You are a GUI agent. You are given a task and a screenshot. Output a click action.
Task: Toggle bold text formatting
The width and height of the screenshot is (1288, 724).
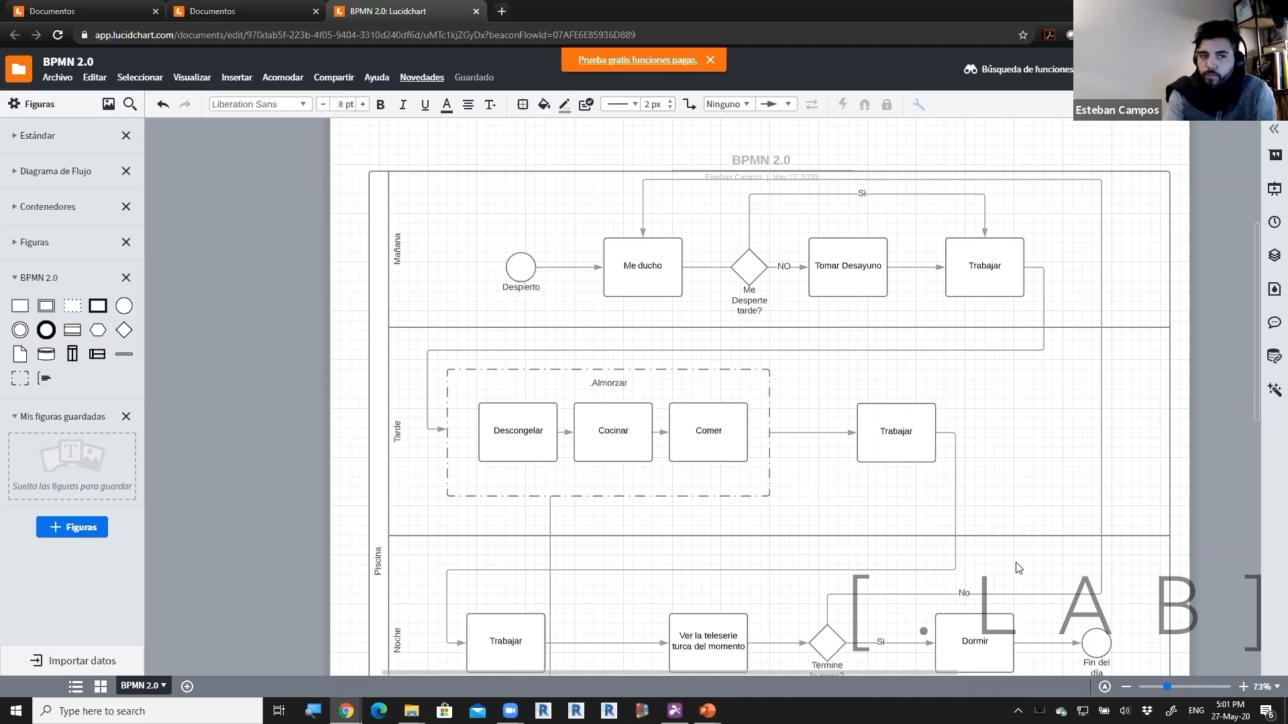(x=380, y=105)
